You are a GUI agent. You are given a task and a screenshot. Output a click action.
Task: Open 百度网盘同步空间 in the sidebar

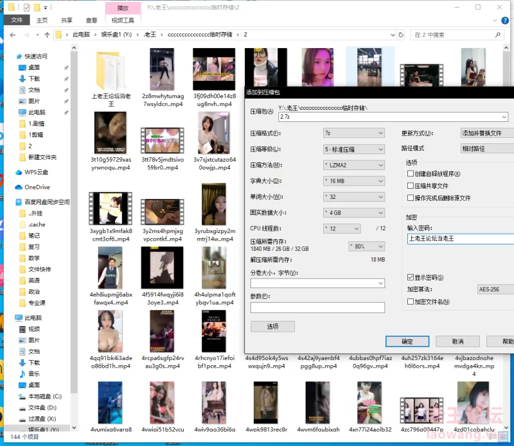pos(46,202)
